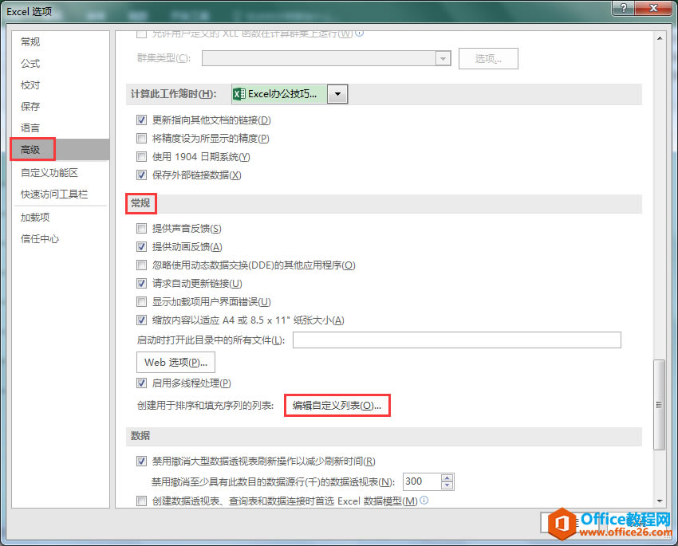Click info icon beside Excel 数据模型 option

(x=424, y=501)
